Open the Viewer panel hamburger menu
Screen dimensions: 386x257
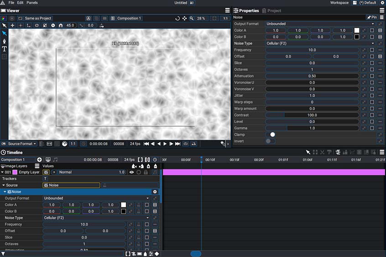228,10
